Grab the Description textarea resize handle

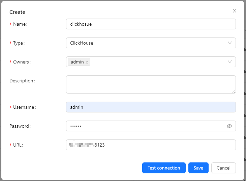point(234,91)
